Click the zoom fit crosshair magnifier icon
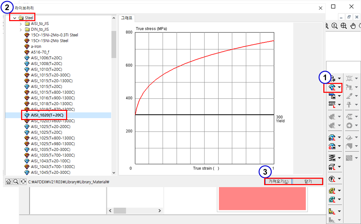Screen dimensions: 361x224 (344, 26)
